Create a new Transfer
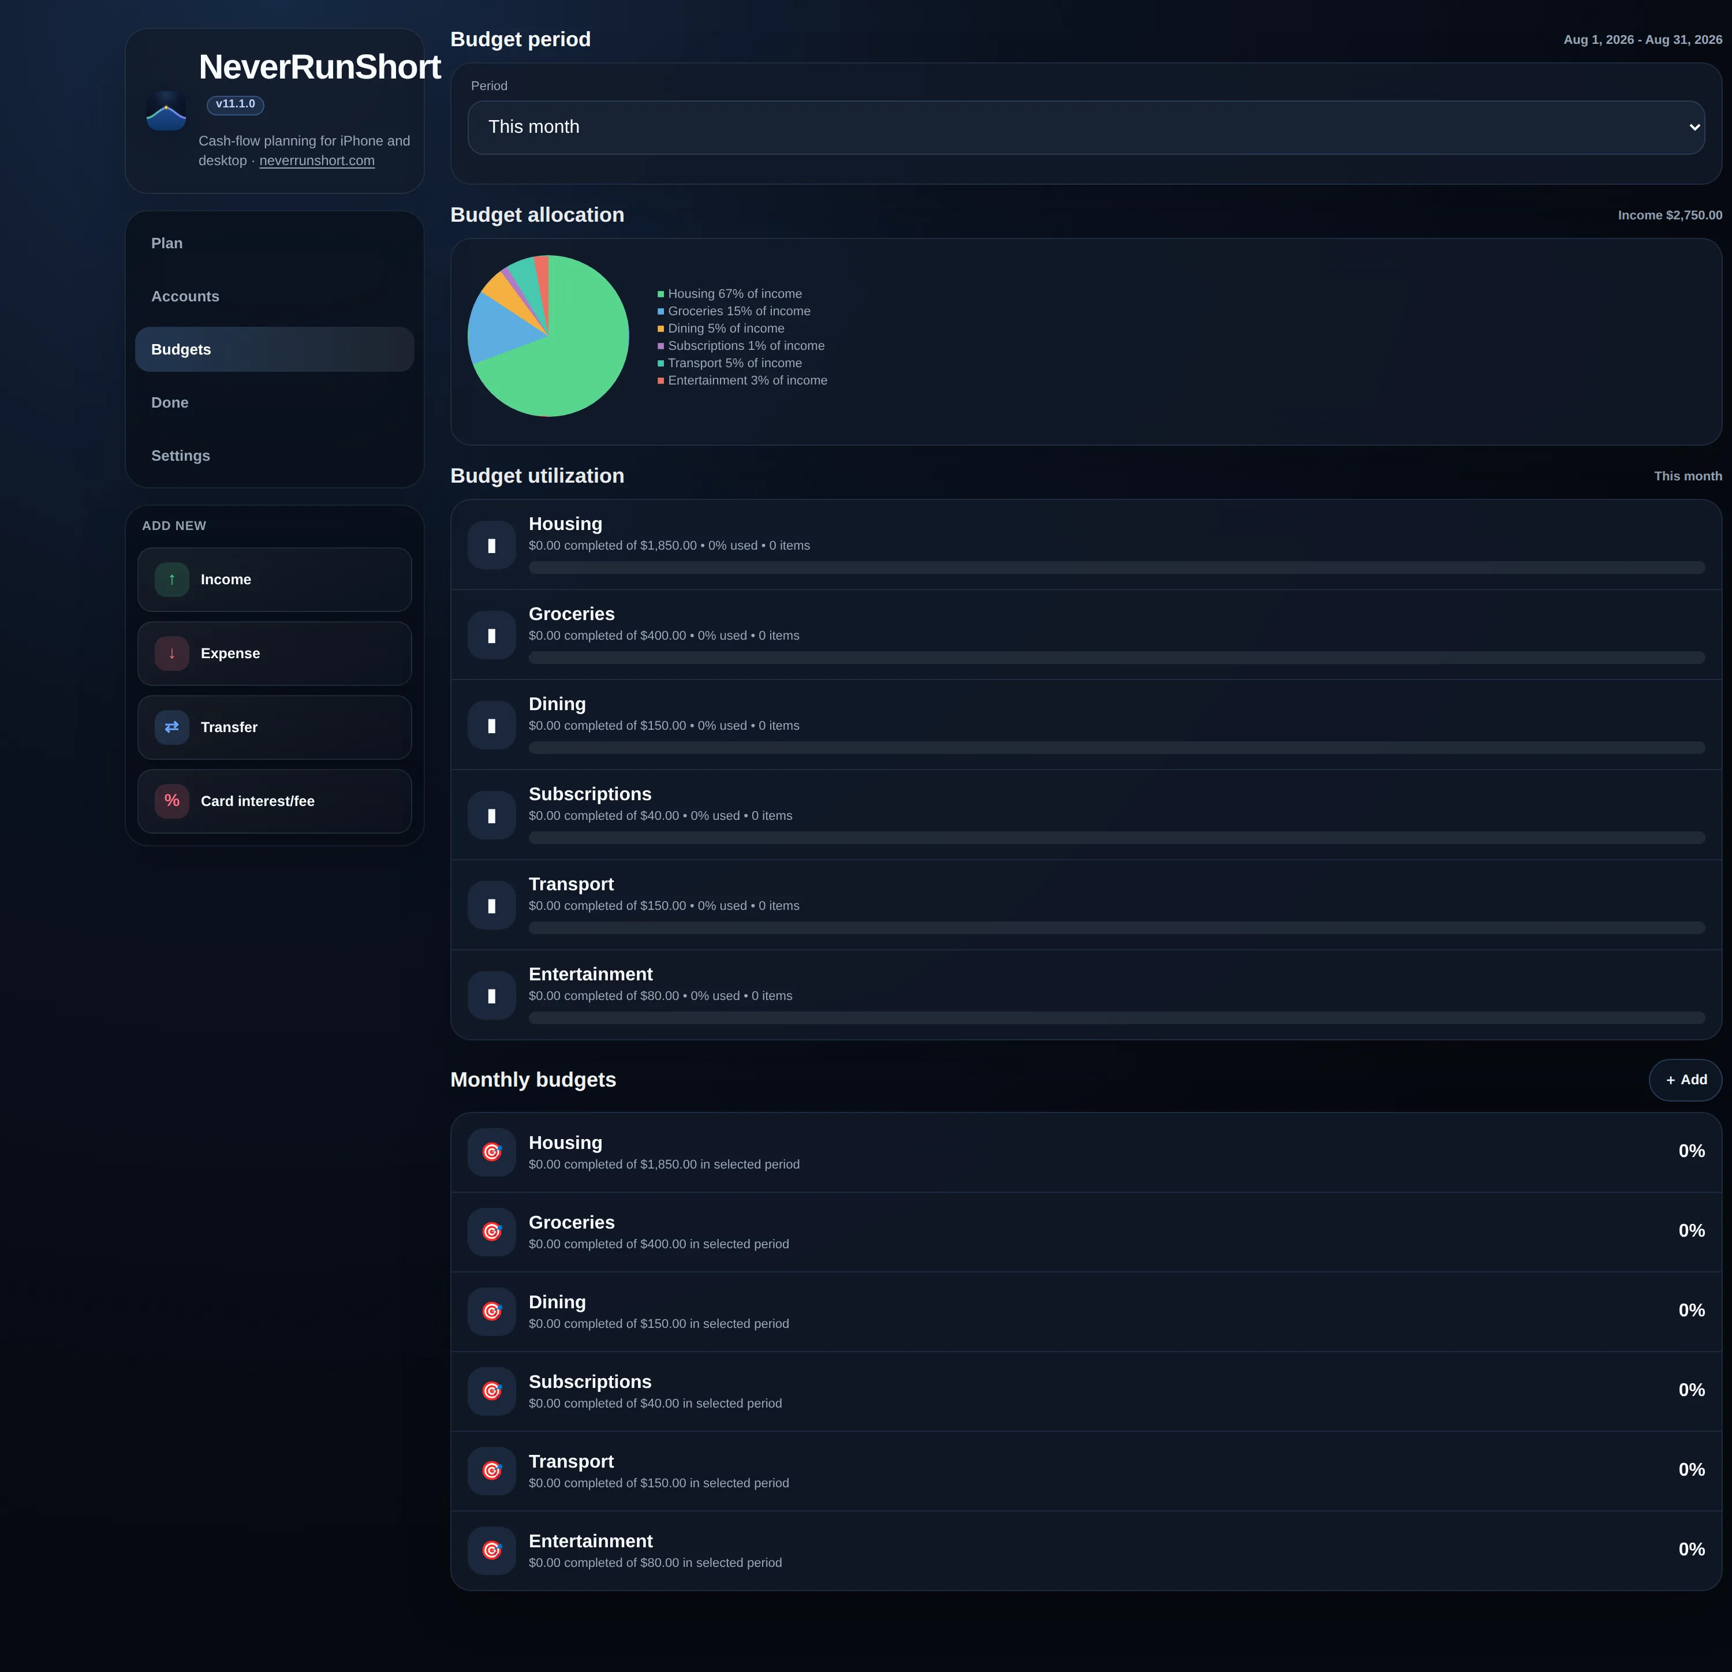 coord(275,727)
